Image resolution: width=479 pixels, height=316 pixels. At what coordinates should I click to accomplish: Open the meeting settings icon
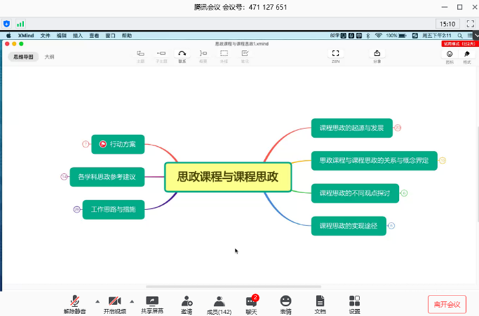[x=354, y=303]
